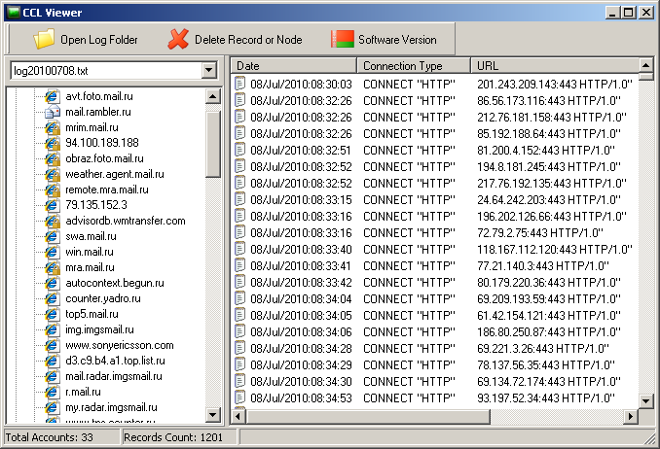The height and width of the screenshot is (449, 660).
Task: Click the Total Accounts: 33 status text
Action: [50, 437]
